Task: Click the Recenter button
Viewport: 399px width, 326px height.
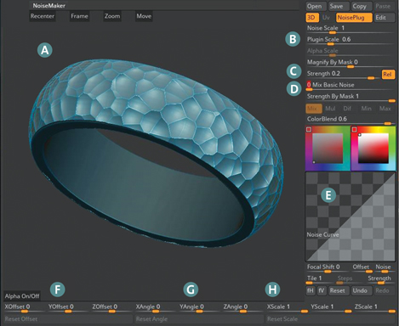Action: (x=43, y=16)
